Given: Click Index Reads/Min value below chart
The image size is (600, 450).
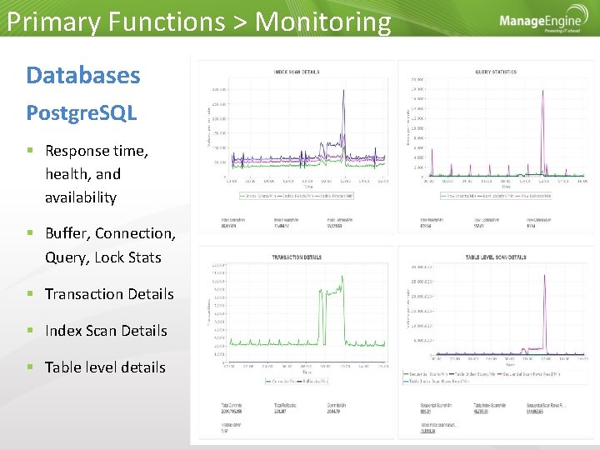Looking at the screenshot, I should pyautogui.click(x=282, y=226).
